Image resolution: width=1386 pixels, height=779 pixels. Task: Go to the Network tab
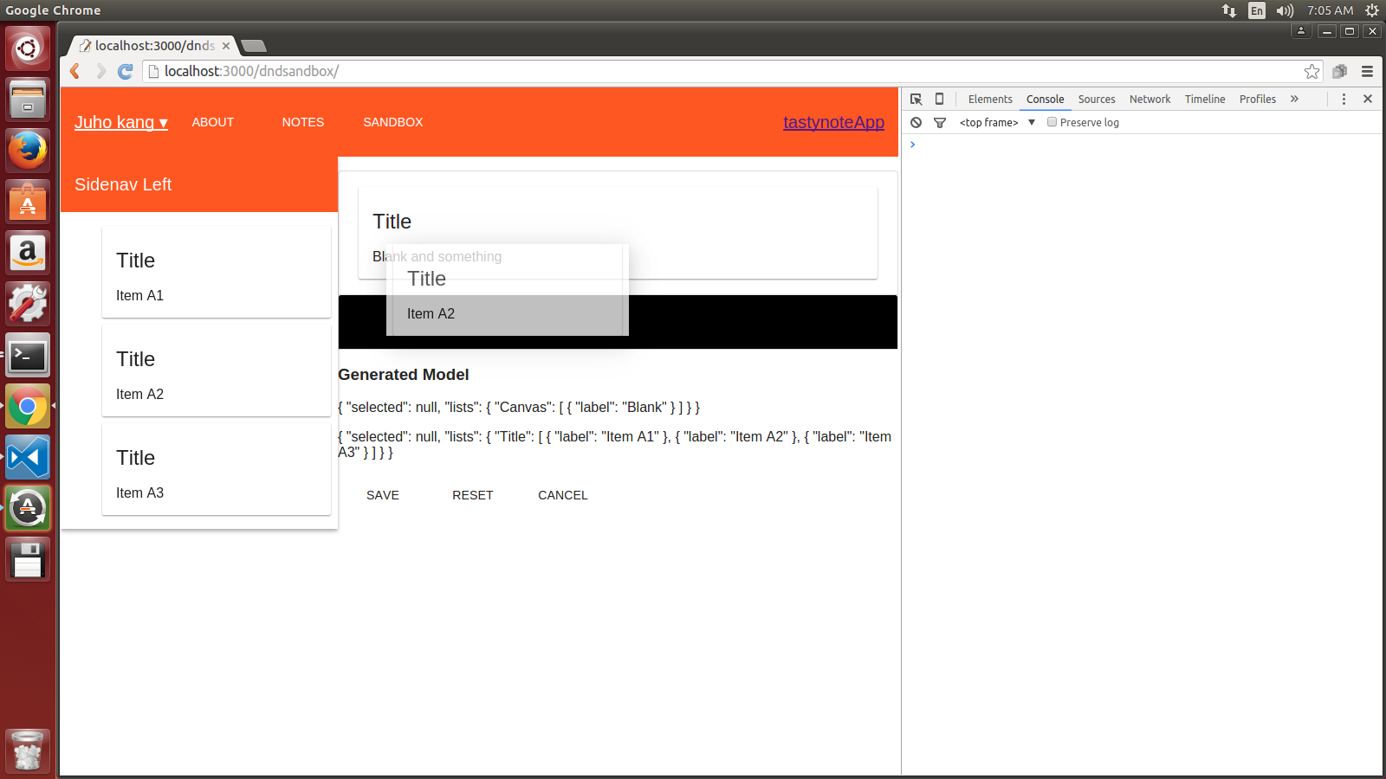pyautogui.click(x=1150, y=99)
